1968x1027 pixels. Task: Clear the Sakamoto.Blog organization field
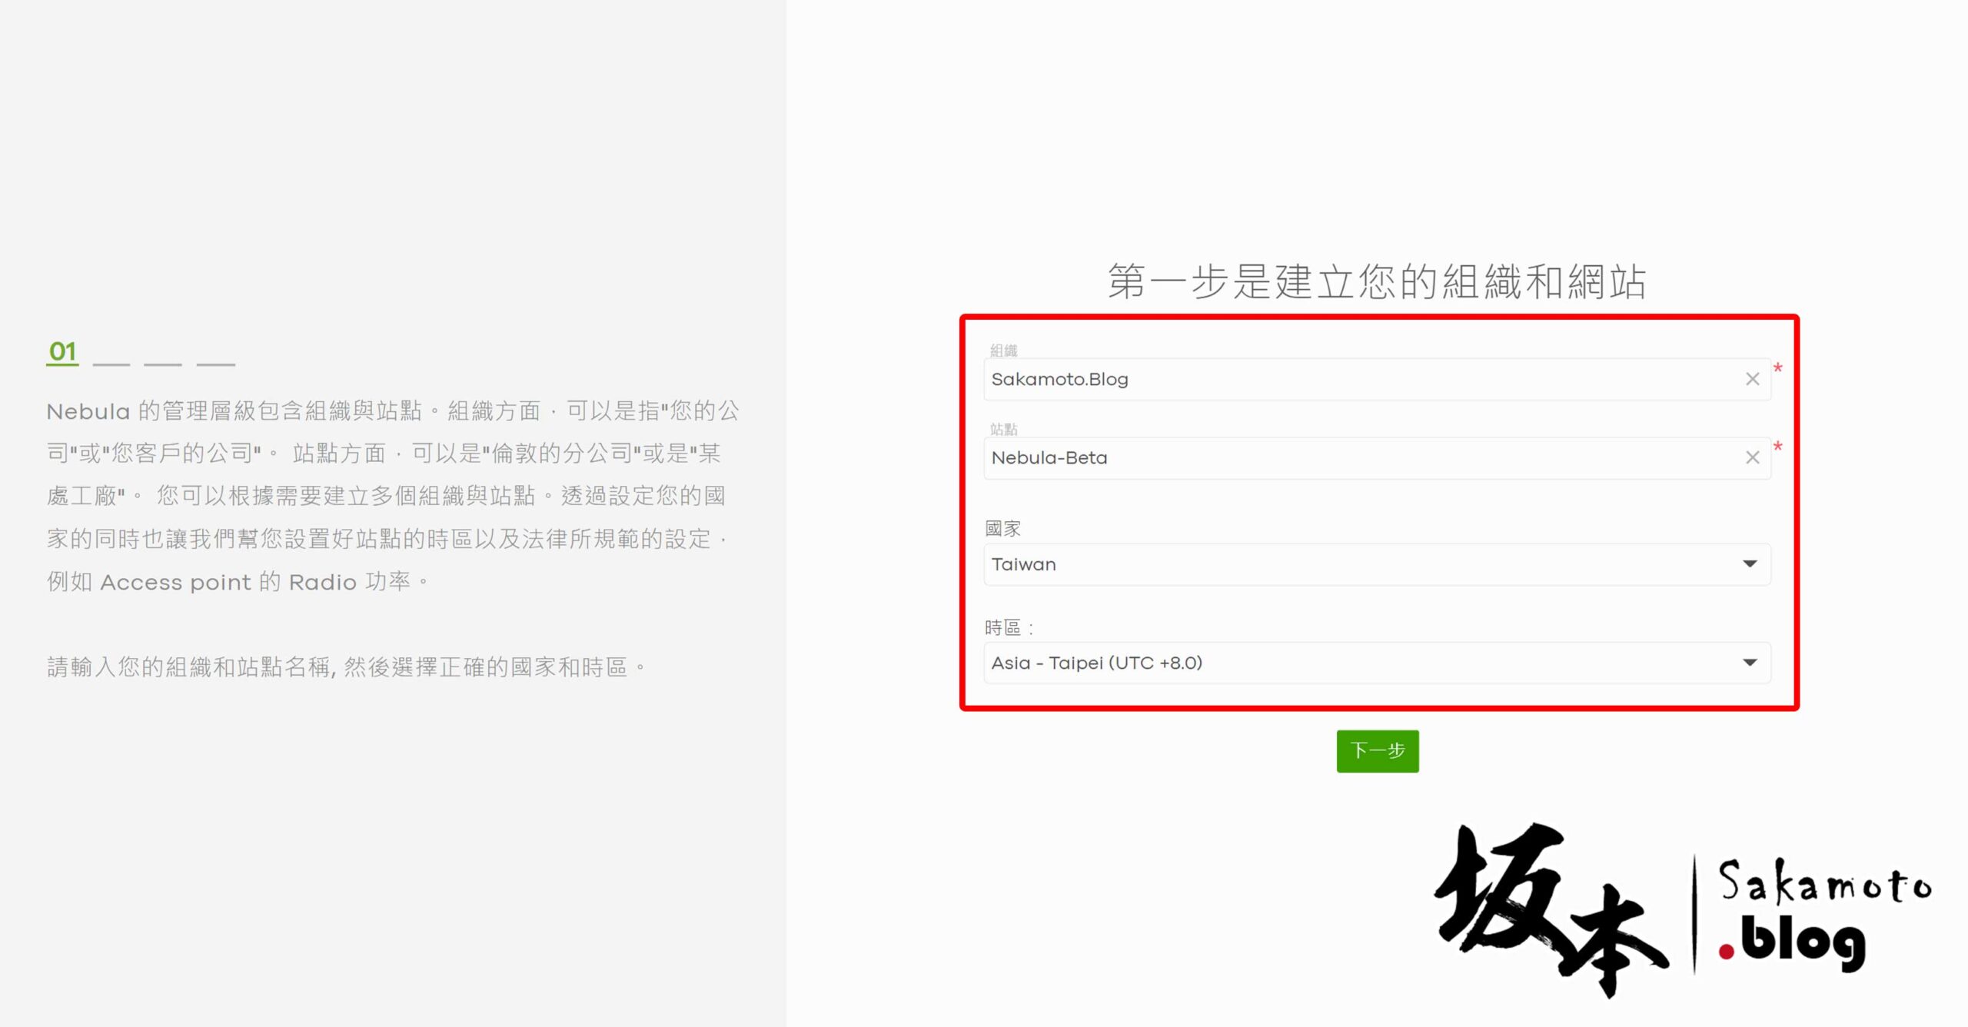coord(1752,379)
